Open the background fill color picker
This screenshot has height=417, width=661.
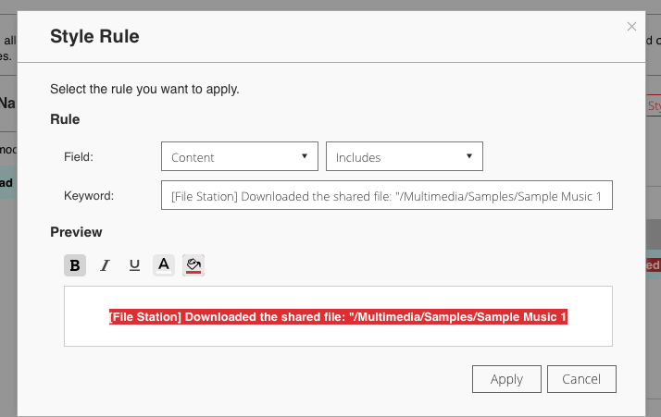coord(193,265)
